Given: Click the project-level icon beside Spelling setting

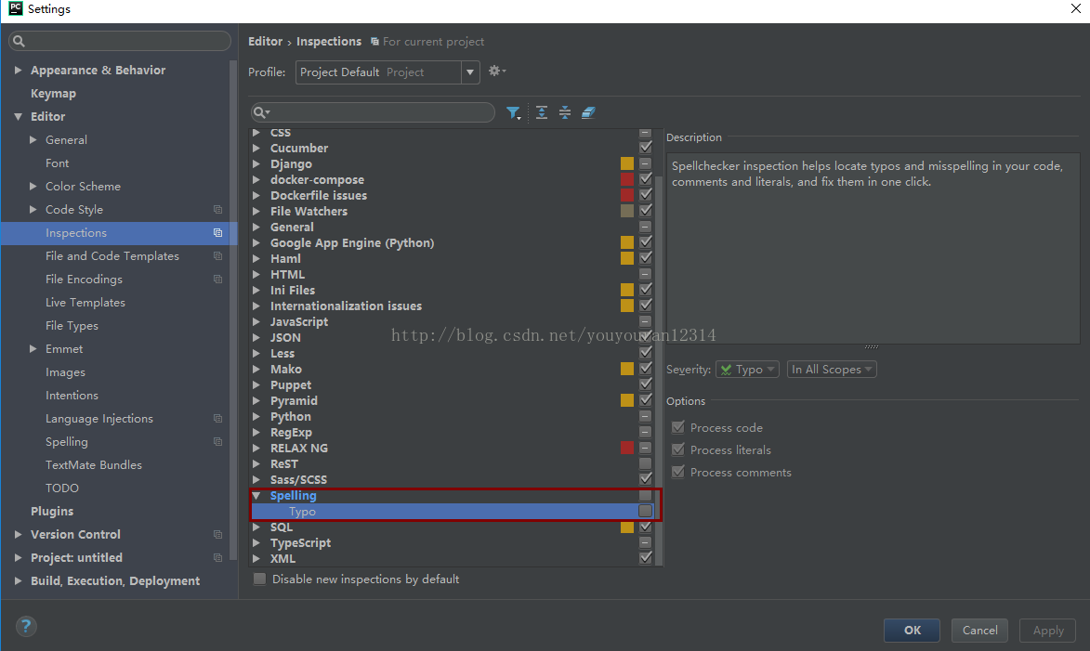Looking at the screenshot, I should point(217,442).
